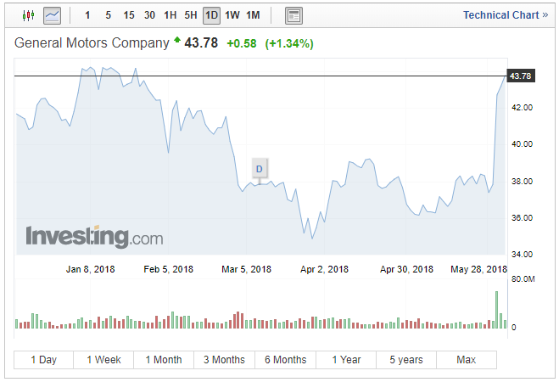View the 3 Months range
Image resolution: width=559 pixels, height=382 pixels.
point(224,360)
